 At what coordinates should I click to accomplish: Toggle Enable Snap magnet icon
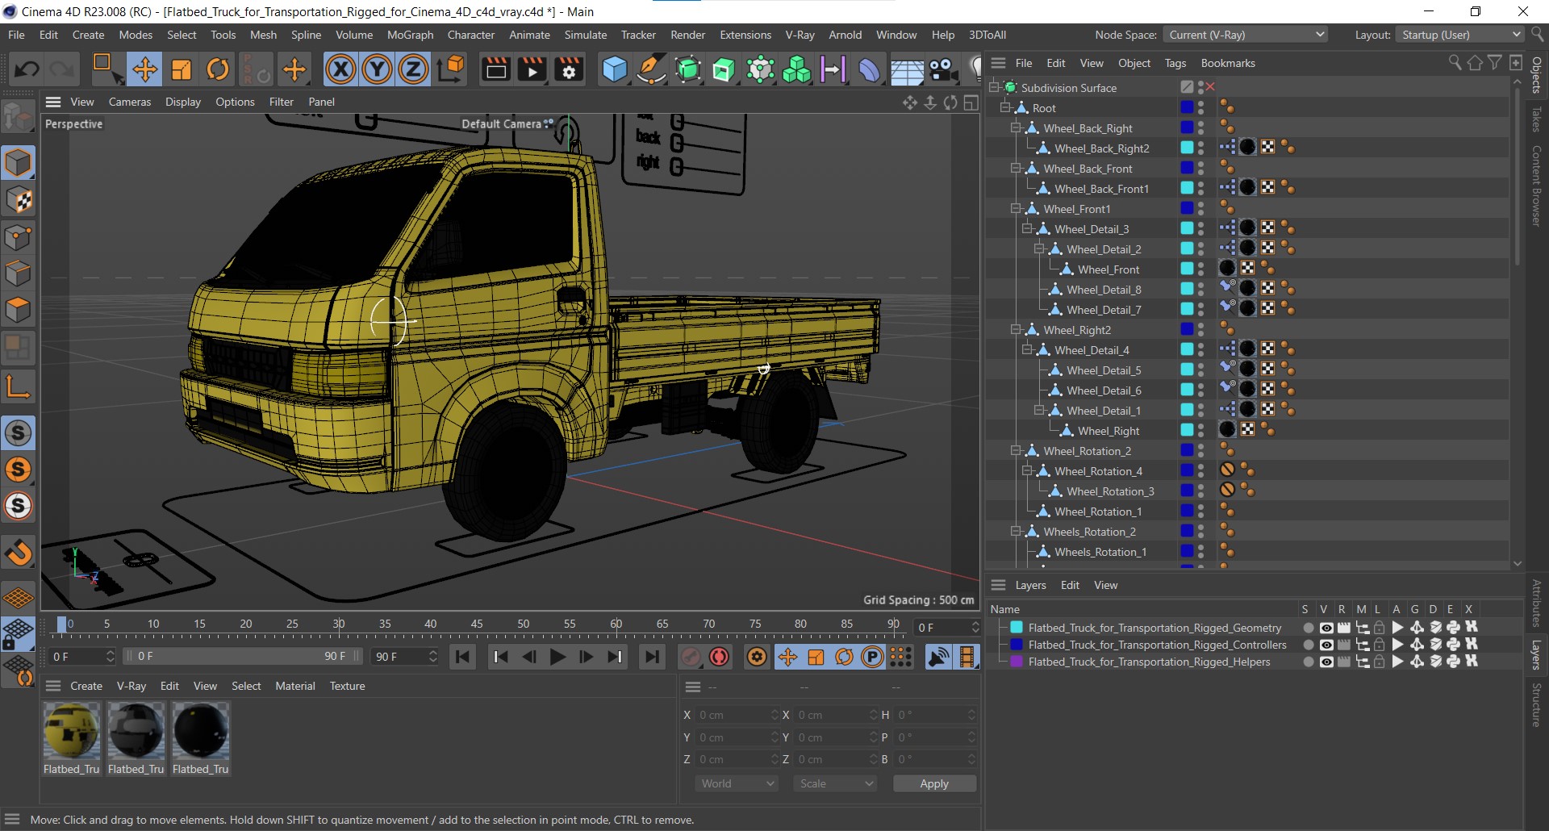(x=18, y=553)
